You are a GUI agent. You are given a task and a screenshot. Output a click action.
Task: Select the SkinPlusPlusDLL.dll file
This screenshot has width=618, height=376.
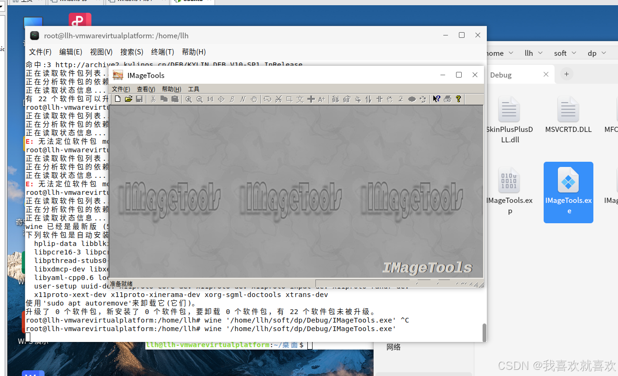pyautogui.click(x=509, y=120)
